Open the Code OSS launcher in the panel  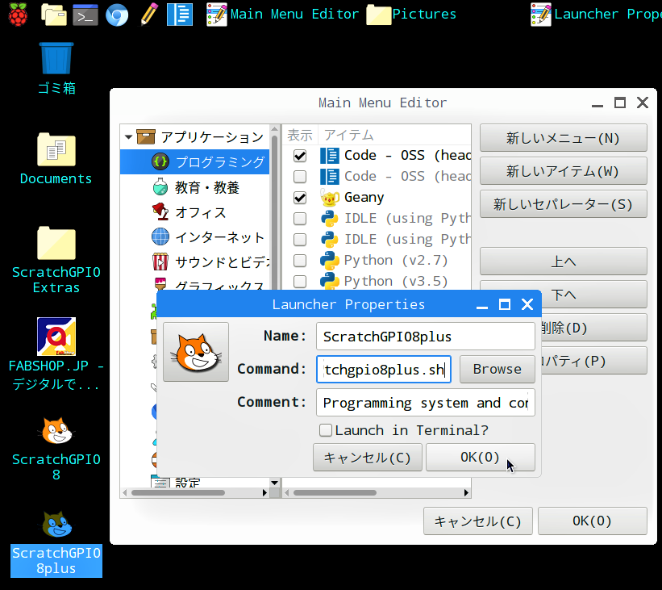[x=180, y=15]
